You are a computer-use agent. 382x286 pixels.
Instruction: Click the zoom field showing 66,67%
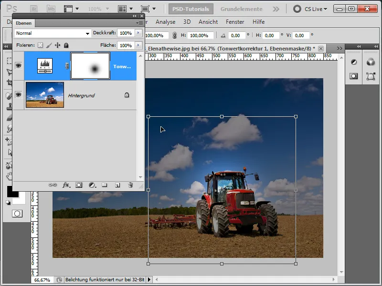42,280
